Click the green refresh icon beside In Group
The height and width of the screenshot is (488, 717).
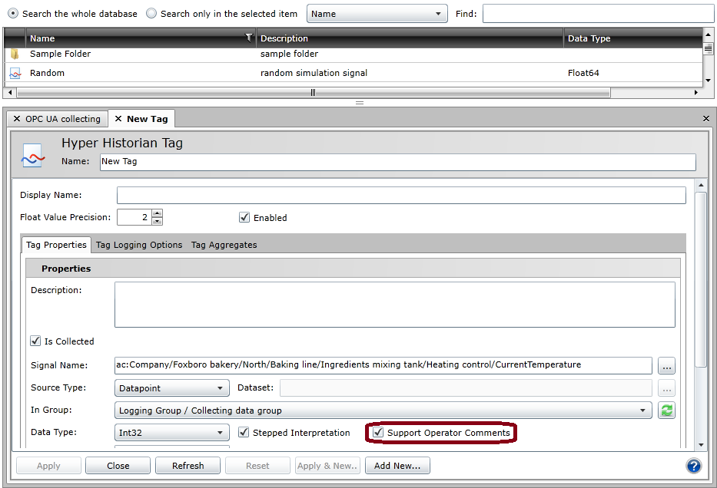point(666,411)
